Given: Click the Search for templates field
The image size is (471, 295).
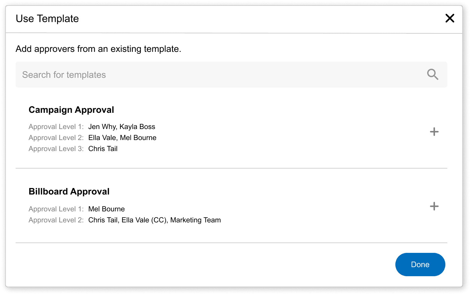Looking at the screenshot, I should (x=221, y=75).
